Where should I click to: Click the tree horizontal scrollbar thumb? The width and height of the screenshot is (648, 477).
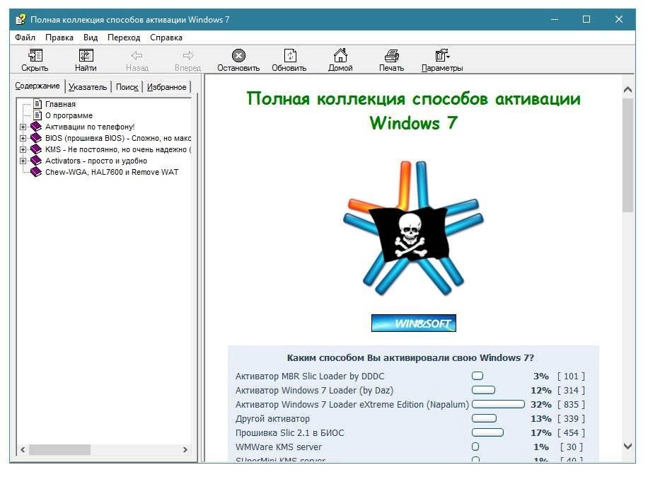(x=59, y=449)
